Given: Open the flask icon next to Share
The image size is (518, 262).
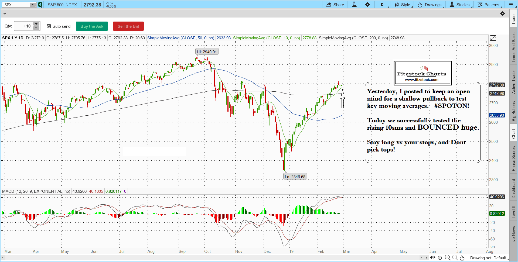Looking at the screenshot, I should click(x=354, y=5).
